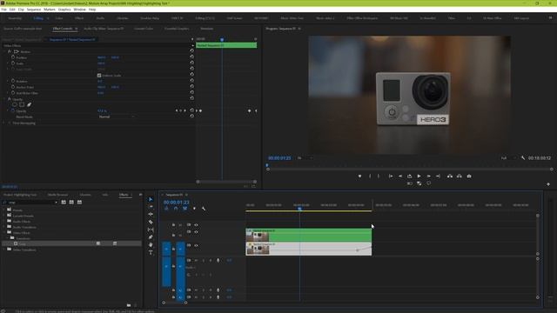Screen dimensions: 557x313
Task: Reset the Rotation parameter
Action: (191, 81)
